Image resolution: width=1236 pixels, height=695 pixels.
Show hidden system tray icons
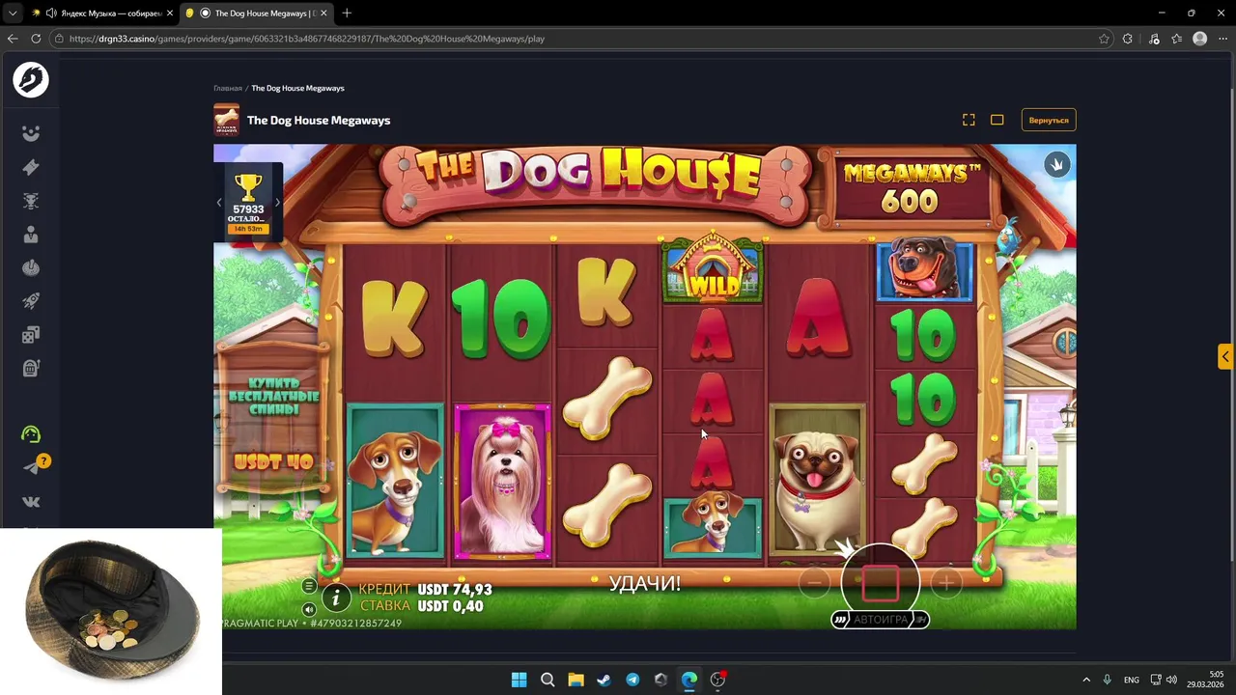pos(1086,680)
